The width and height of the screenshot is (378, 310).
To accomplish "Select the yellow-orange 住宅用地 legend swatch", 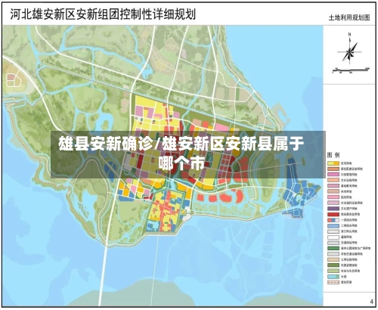I will (x=333, y=163).
